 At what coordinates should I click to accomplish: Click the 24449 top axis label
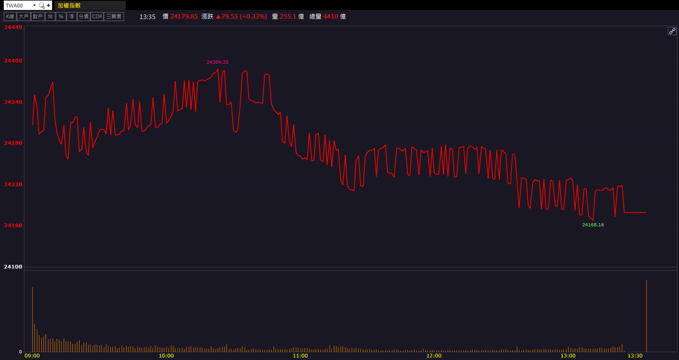click(x=13, y=27)
